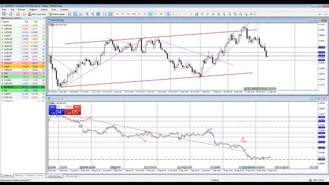The image size is (329, 185).
Task: Select the AUDUSD row in market watch
Action: (x=23, y=43)
